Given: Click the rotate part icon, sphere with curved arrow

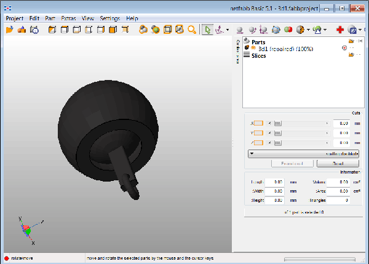Looking at the screenshot, I should pyautogui.click(x=252, y=30).
